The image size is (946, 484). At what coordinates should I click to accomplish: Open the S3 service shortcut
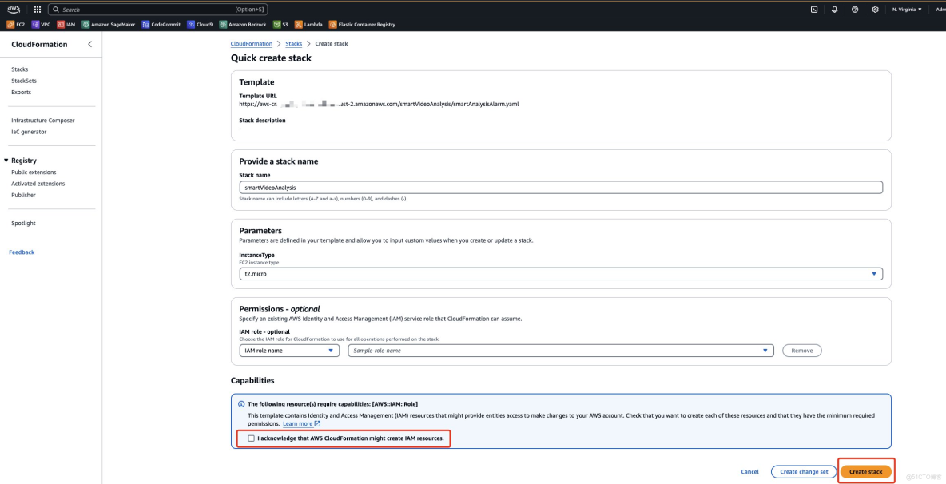(280, 25)
